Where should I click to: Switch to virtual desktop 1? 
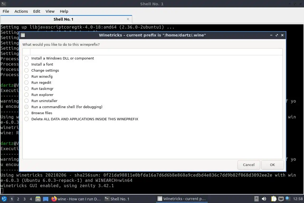point(12,199)
